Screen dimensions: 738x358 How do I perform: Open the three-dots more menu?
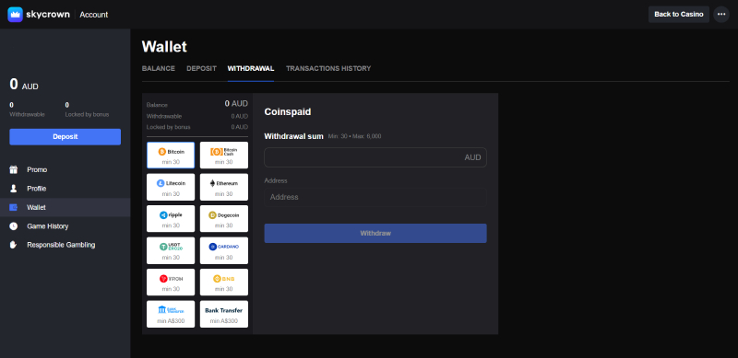pyautogui.click(x=721, y=14)
